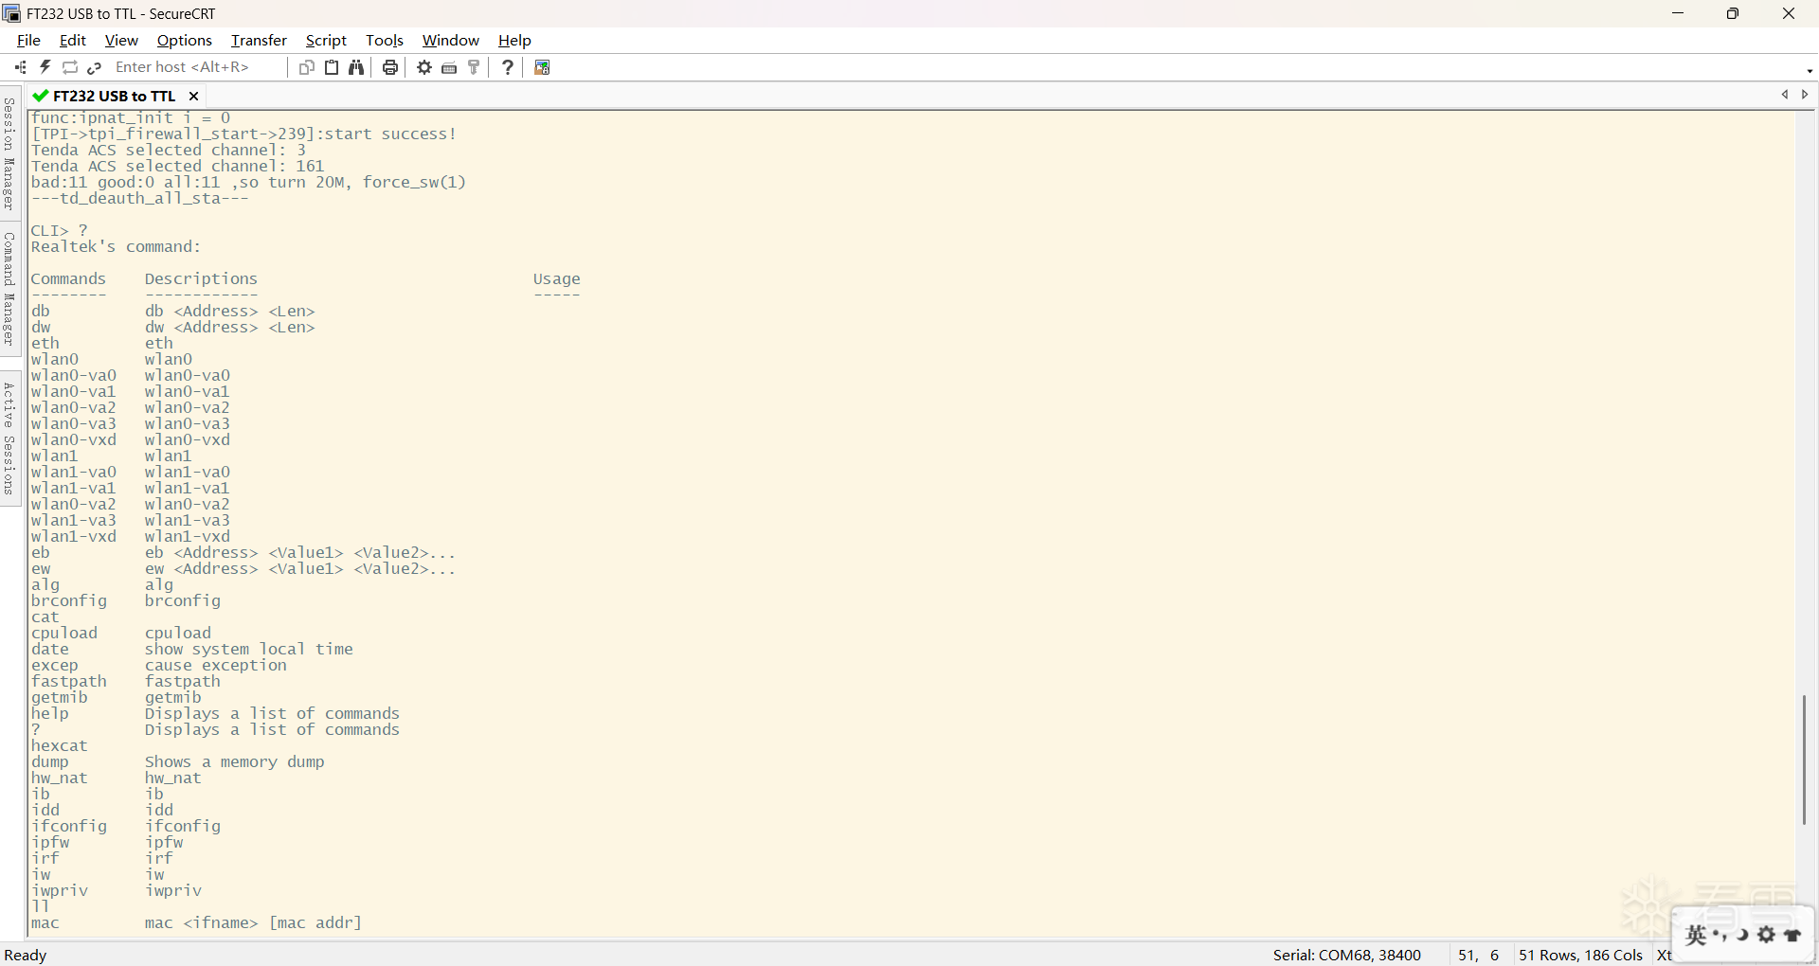Open the Options menu
This screenshot has height=966, width=1819.
pos(185,40)
